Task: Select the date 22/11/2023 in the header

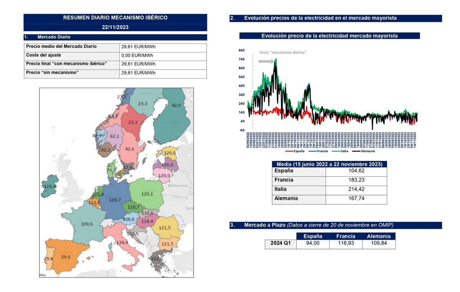Action: click(x=115, y=28)
